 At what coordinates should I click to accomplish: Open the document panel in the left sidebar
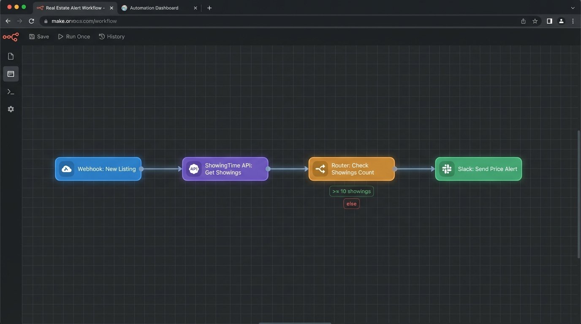(11, 56)
